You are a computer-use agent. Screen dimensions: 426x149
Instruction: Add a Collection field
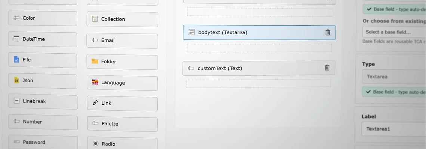click(122, 19)
